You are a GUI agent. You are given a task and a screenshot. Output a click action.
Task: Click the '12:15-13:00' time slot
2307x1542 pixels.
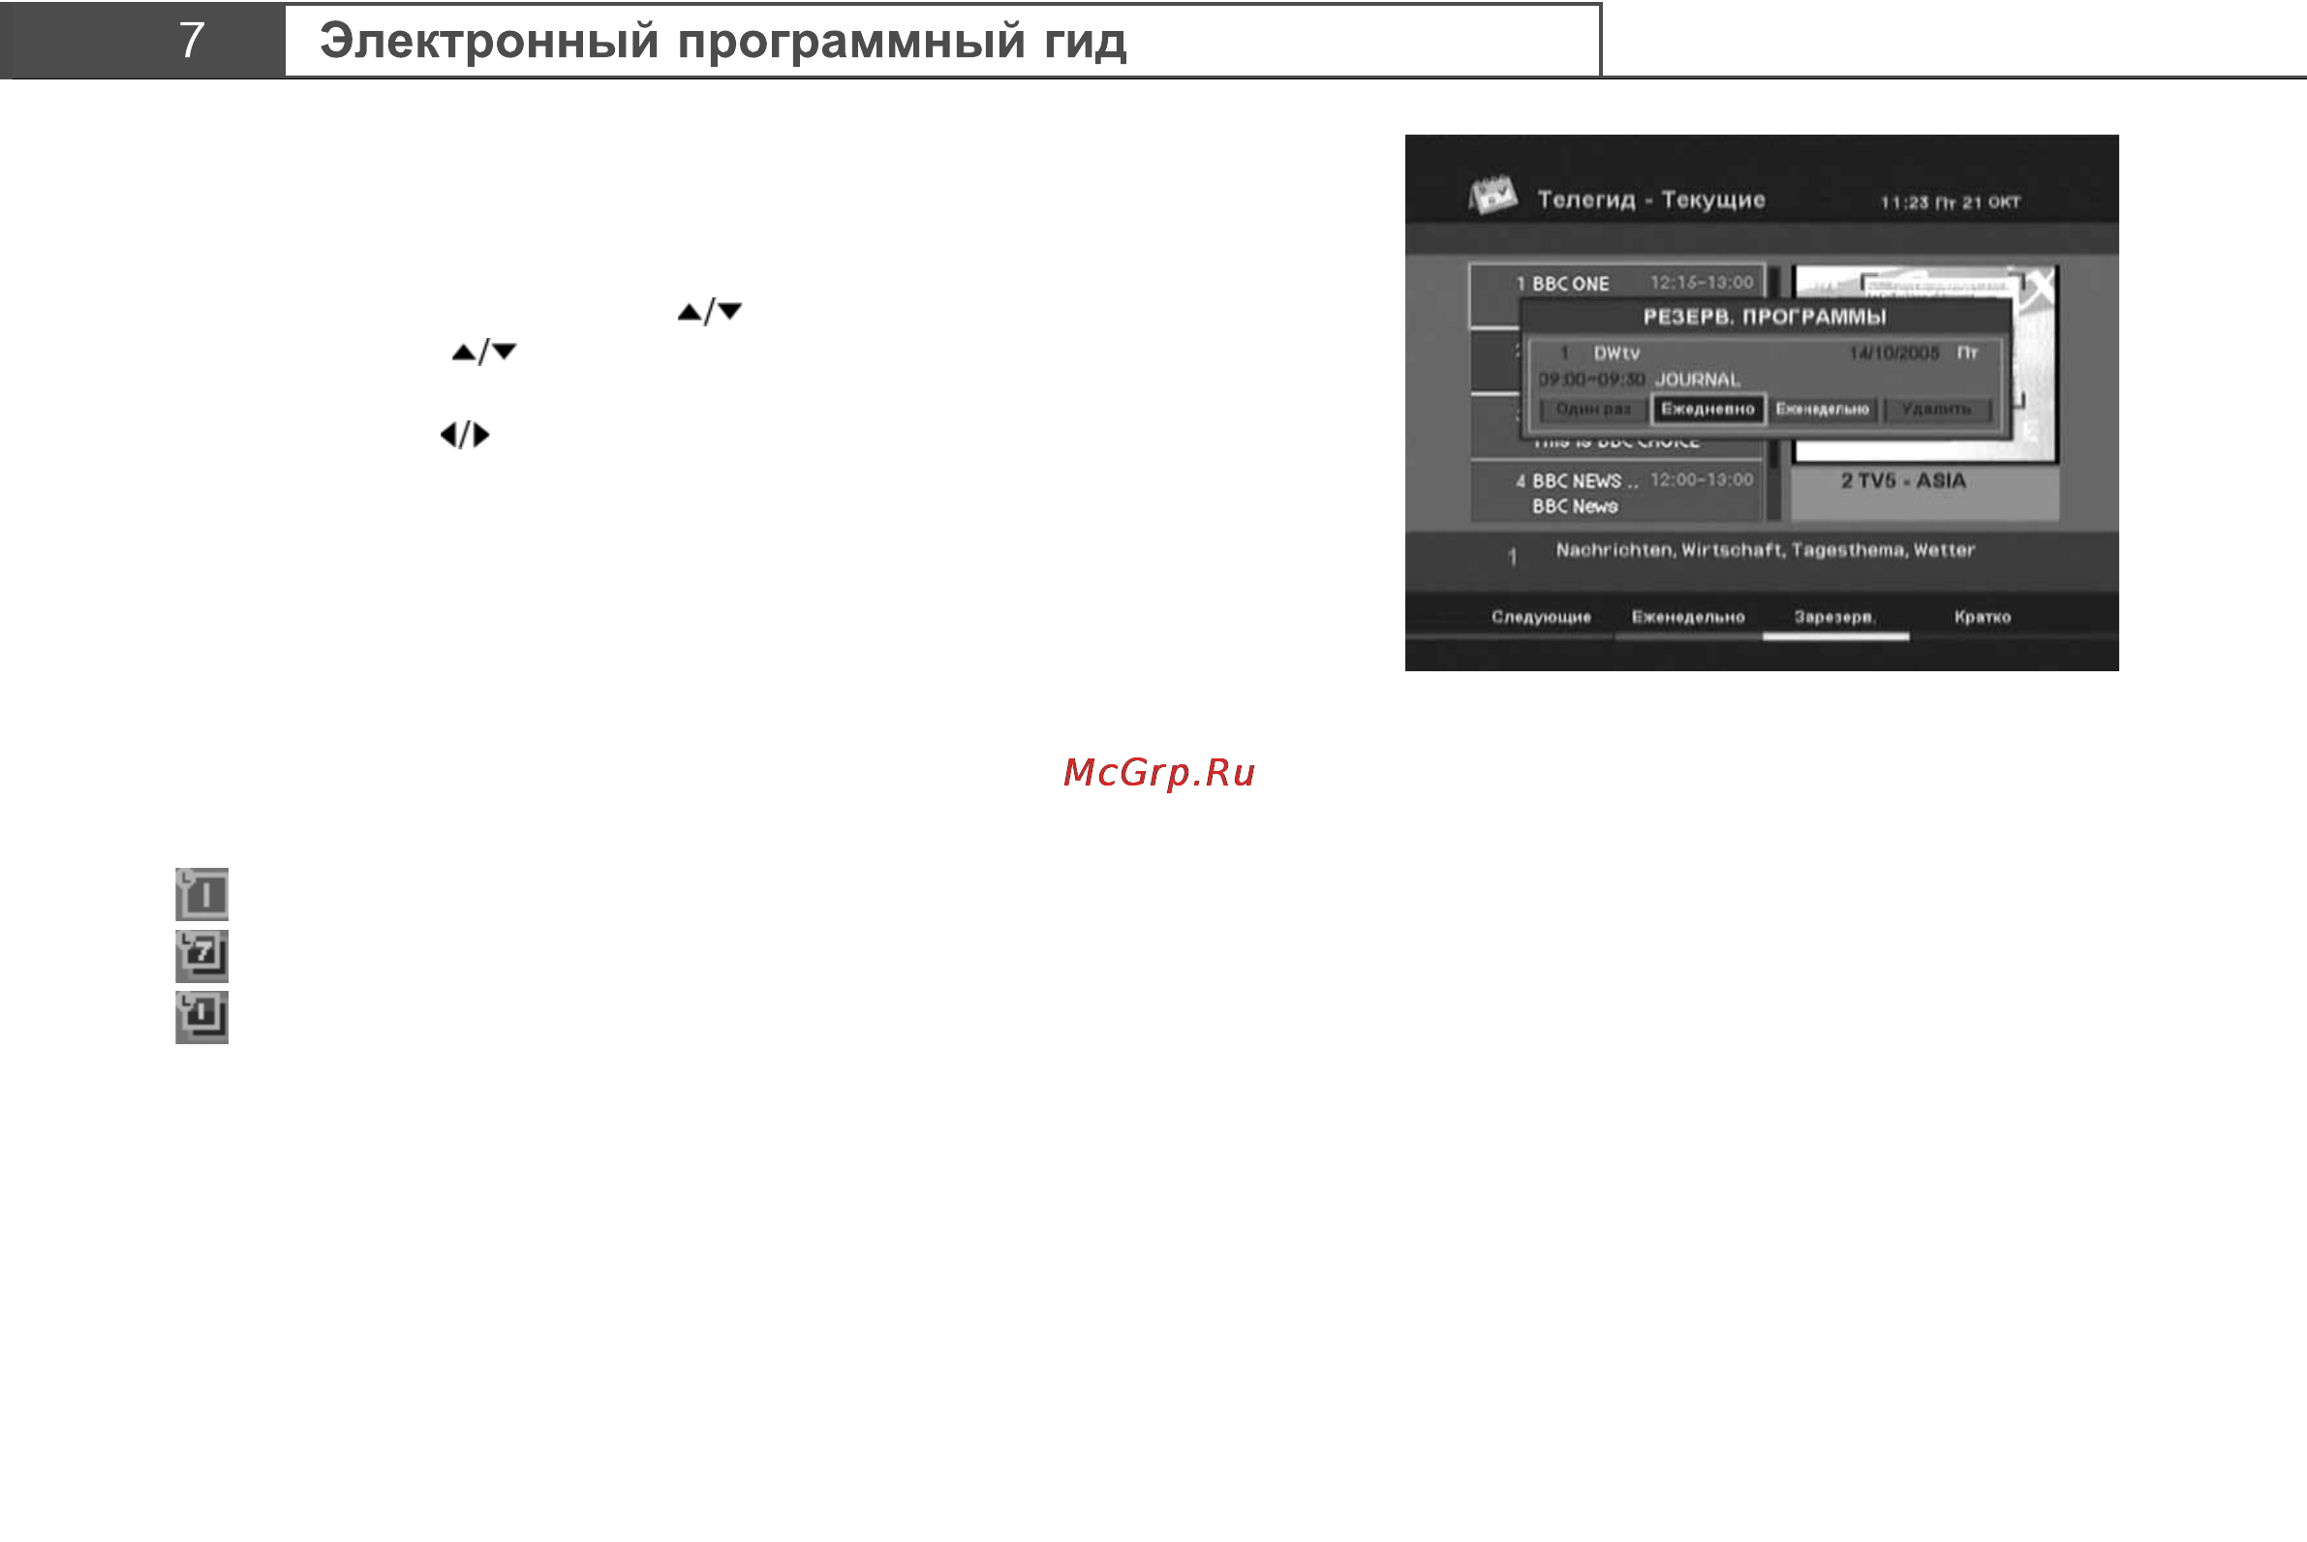[1702, 282]
